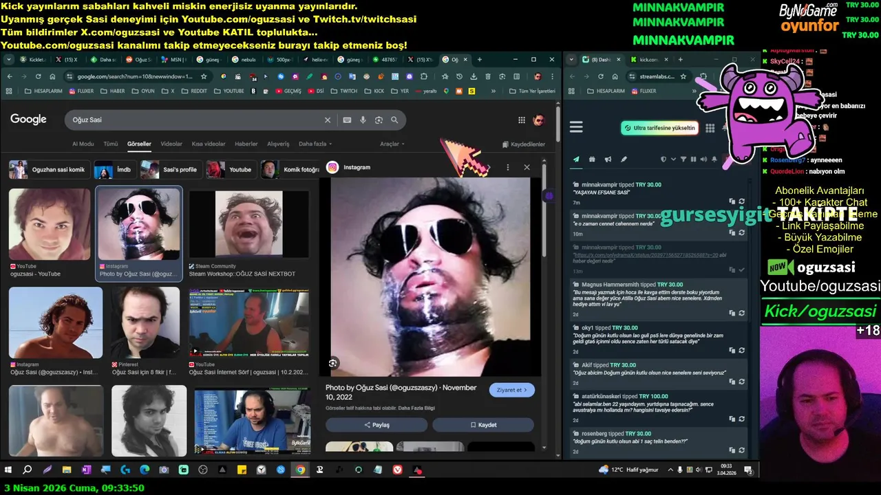The height and width of the screenshot is (495, 881).
Task: Switch to the Alışveriş tab
Action: 278,144
